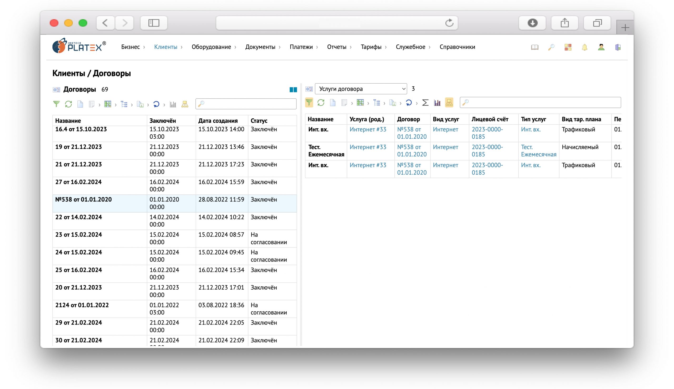Refresh the Договоры list with green arrows
This screenshot has width=674, height=389.
click(68, 104)
